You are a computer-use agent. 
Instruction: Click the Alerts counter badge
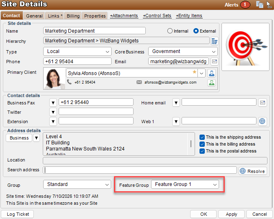(x=245, y=4)
